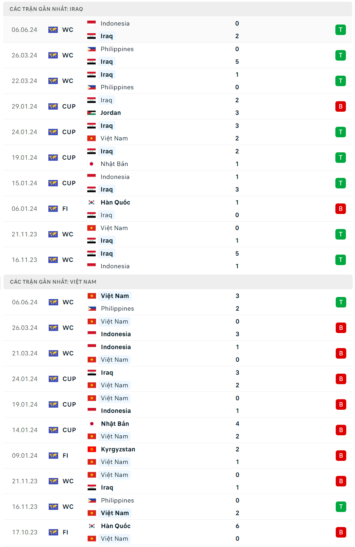Click competition icon for the 09.01.24 match
The height and width of the screenshot is (547, 355).
click(53, 456)
